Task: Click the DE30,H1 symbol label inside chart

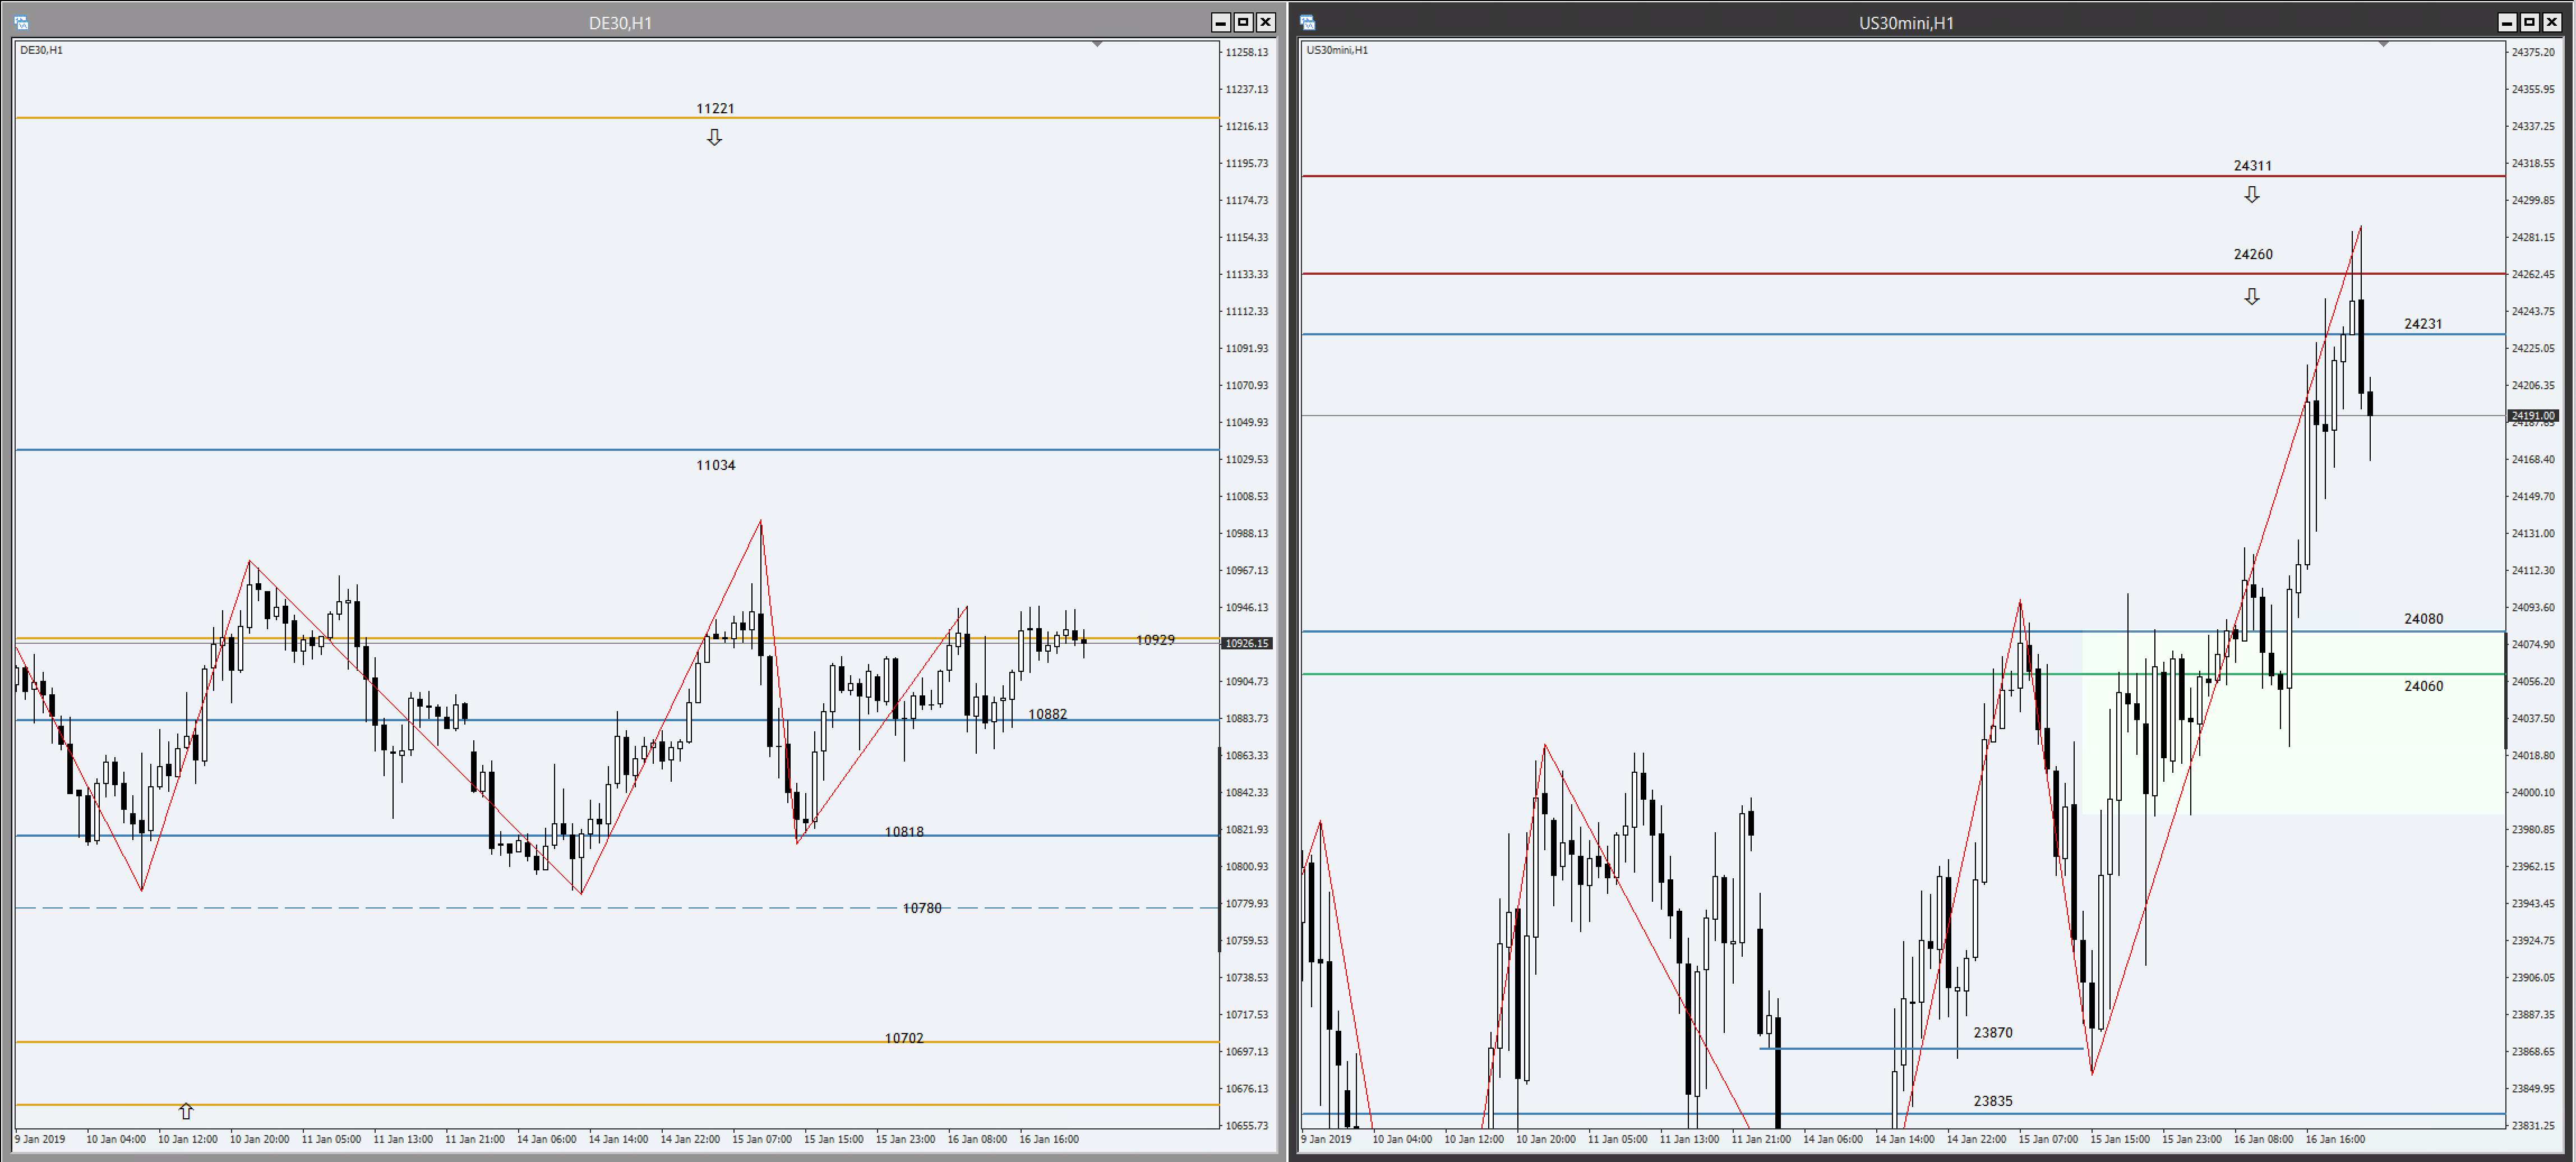Action: pyautogui.click(x=41, y=50)
